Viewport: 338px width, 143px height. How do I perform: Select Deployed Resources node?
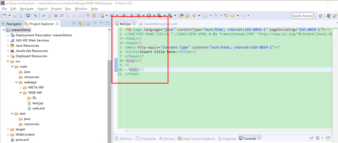click(29, 56)
